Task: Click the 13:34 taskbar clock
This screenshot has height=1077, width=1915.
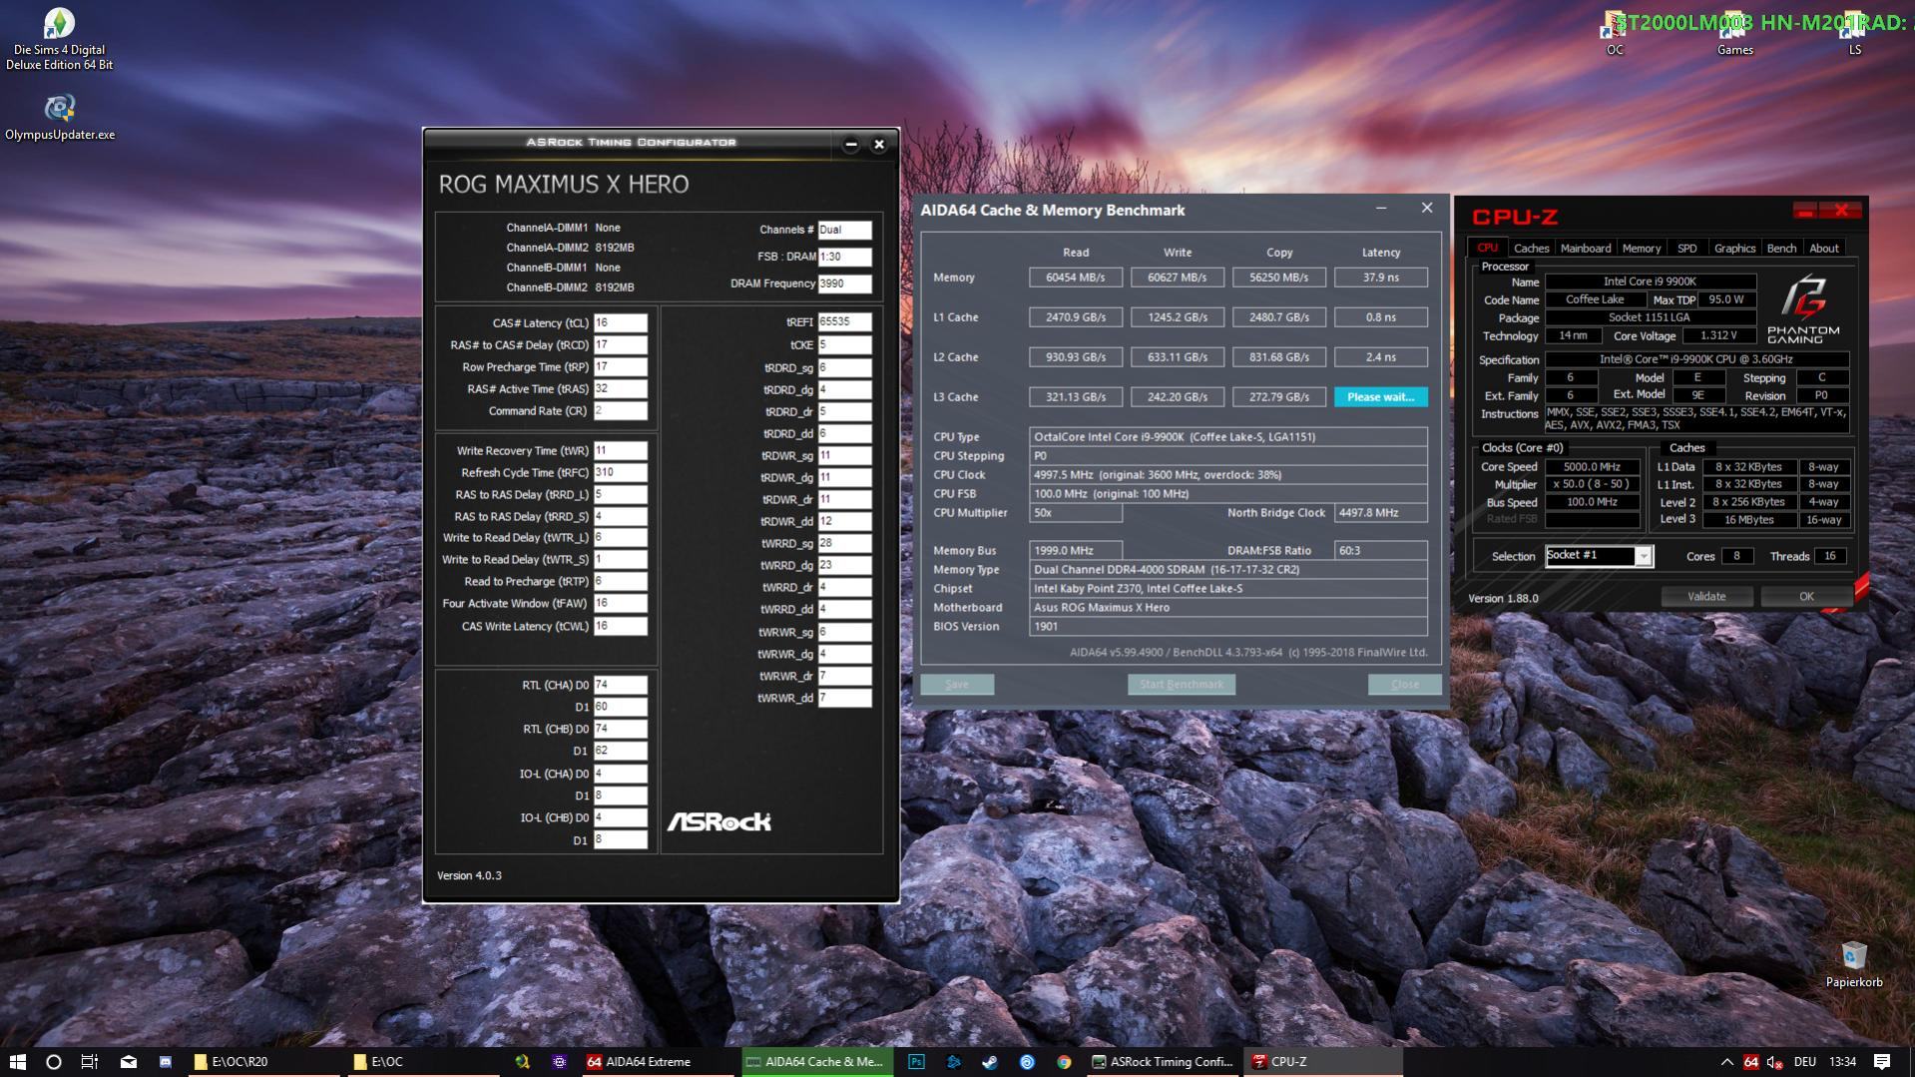Action: (x=1843, y=1062)
